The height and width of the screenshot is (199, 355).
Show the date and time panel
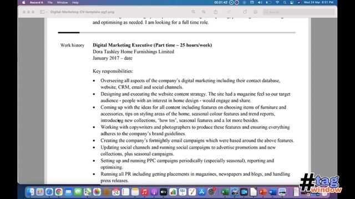[x=318, y=2]
